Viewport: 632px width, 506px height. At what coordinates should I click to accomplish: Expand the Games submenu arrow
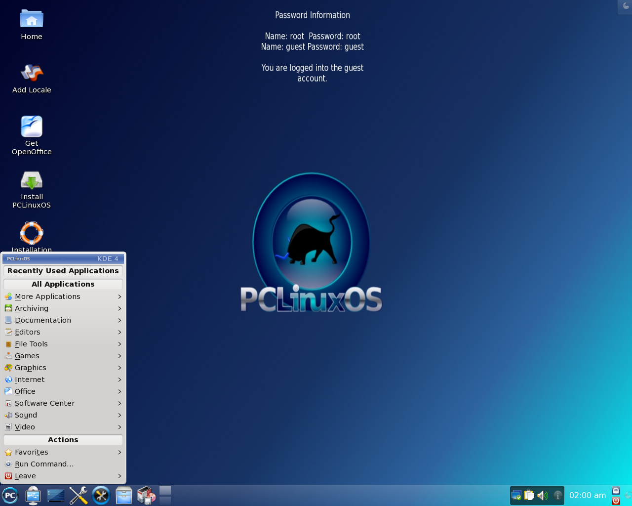[x=119, y=356]
